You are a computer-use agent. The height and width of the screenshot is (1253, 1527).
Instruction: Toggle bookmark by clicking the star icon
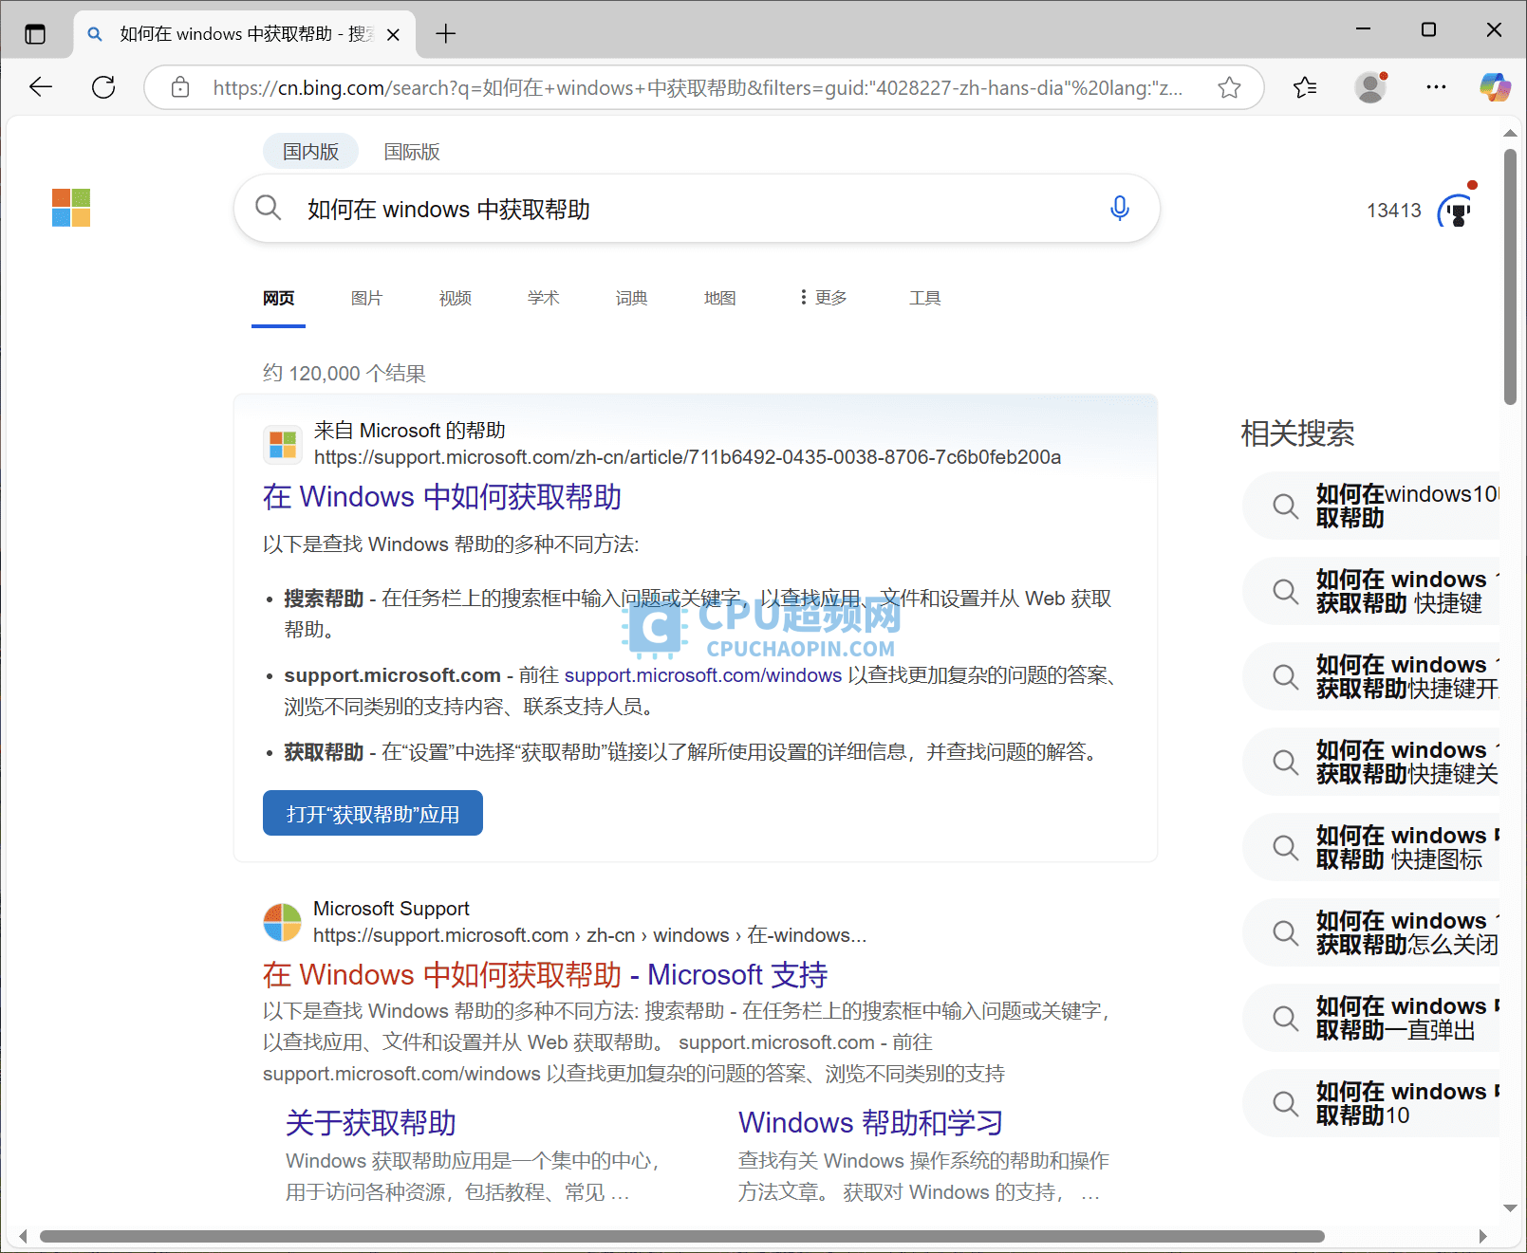point(1229,86)
